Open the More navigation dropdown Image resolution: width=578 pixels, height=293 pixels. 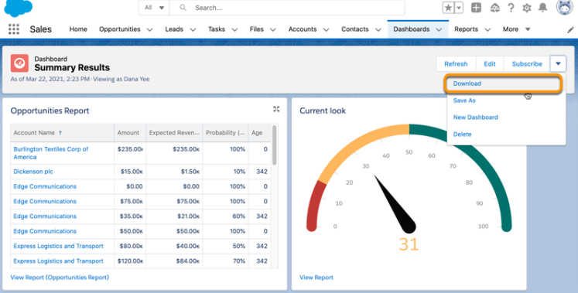point(516,29)
